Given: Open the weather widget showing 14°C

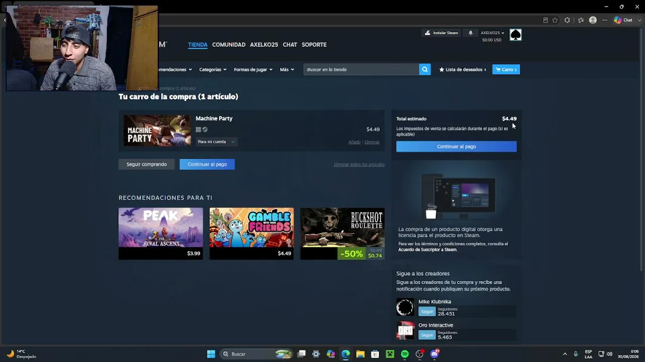Looking at the screenshot, I should pos(20,354).
